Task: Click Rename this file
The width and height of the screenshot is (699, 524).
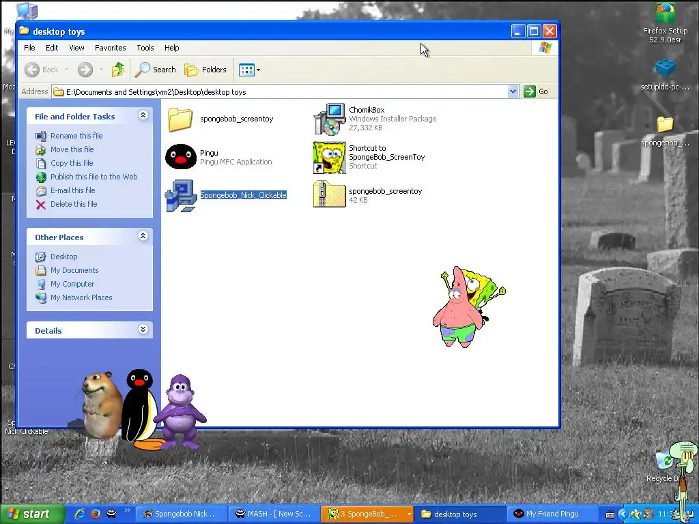Action: 76,136
